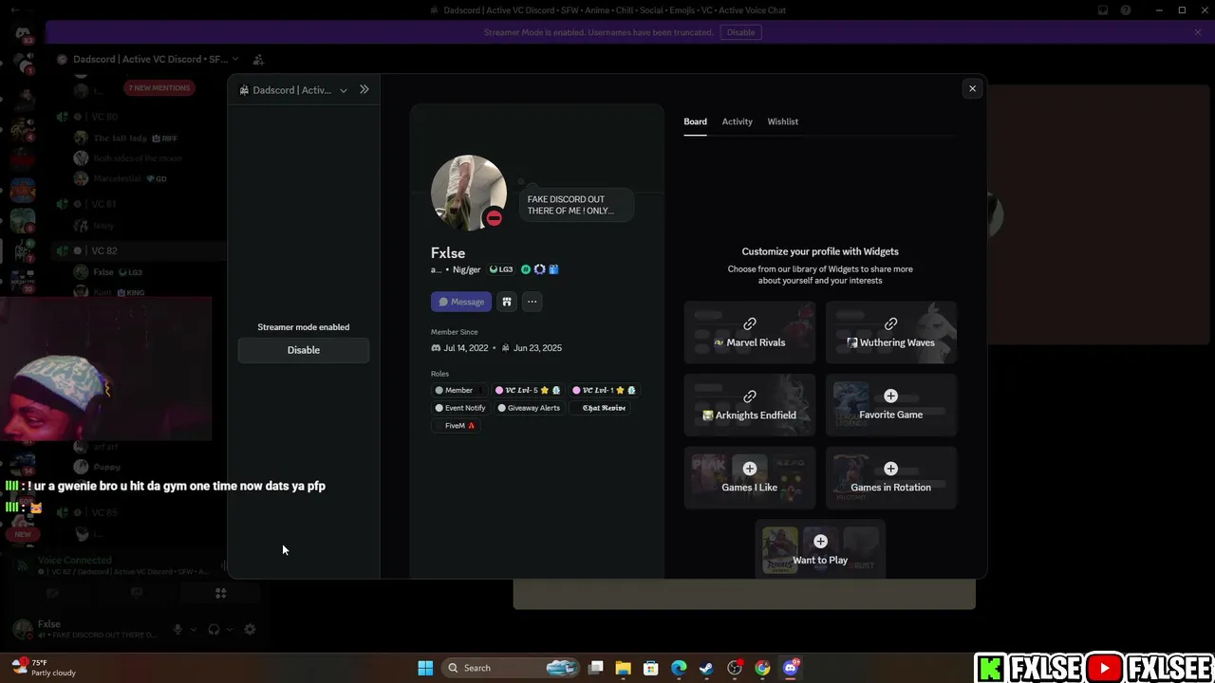Open Google Chrome from the taskbar

[x=762, y=668]
